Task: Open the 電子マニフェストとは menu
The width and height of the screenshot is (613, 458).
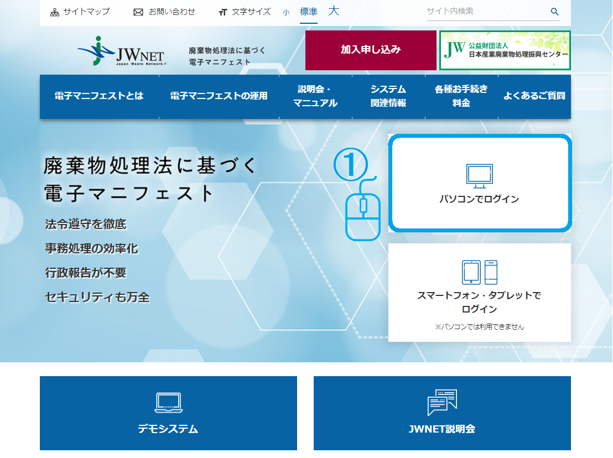Action: pyautogui.click(x=99, y=96)
